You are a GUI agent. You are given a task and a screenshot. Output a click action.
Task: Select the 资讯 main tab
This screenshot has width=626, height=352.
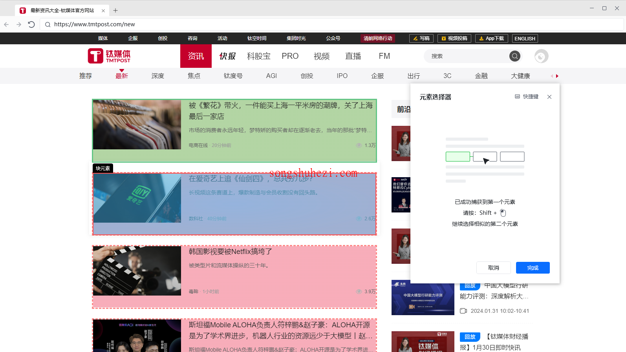196,56
